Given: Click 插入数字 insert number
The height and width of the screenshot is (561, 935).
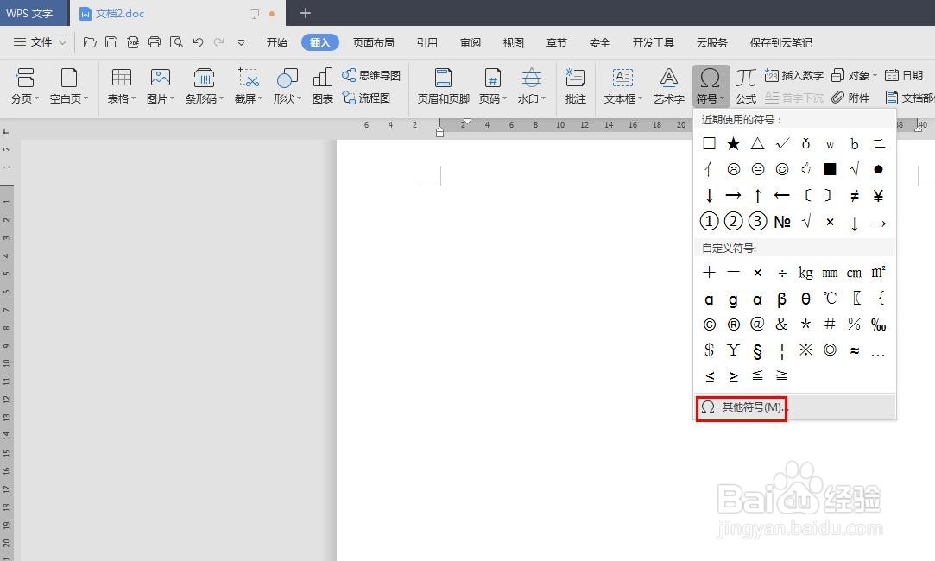Looking at the screenshot, I should 793,75.
